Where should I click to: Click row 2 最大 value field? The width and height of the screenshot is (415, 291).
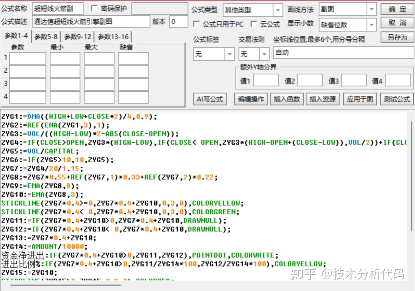(99, 71)
